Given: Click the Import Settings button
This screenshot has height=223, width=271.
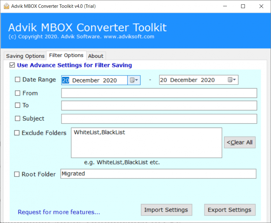Looking at the screenshot, I should click(166, 210).
